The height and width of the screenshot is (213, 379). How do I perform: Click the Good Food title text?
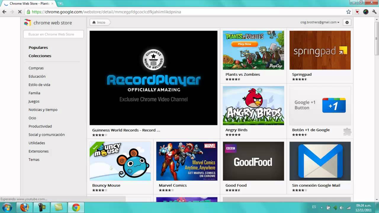[236, 185]
